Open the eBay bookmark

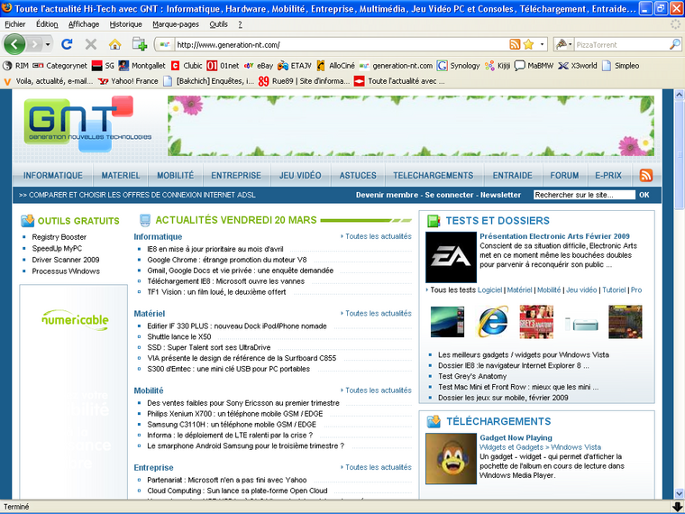coord(259,66)
